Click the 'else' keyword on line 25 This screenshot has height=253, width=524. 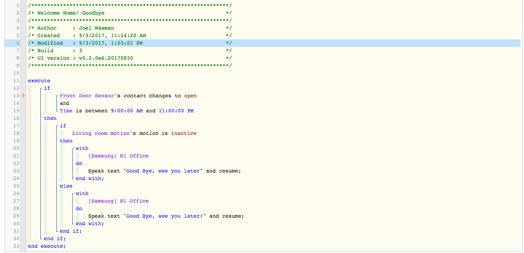[x=66, y=186]
